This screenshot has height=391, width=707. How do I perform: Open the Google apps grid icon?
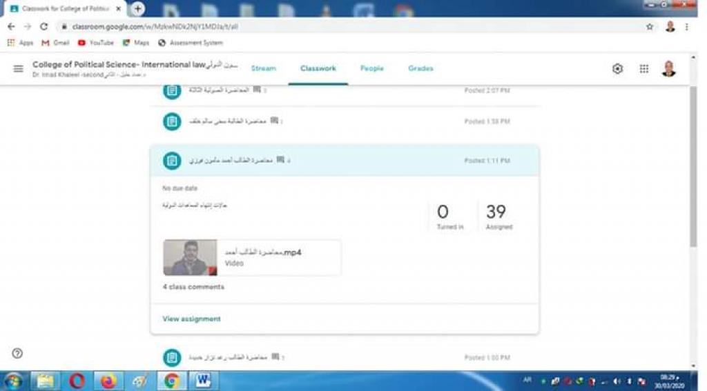click(x=643, y=69)
